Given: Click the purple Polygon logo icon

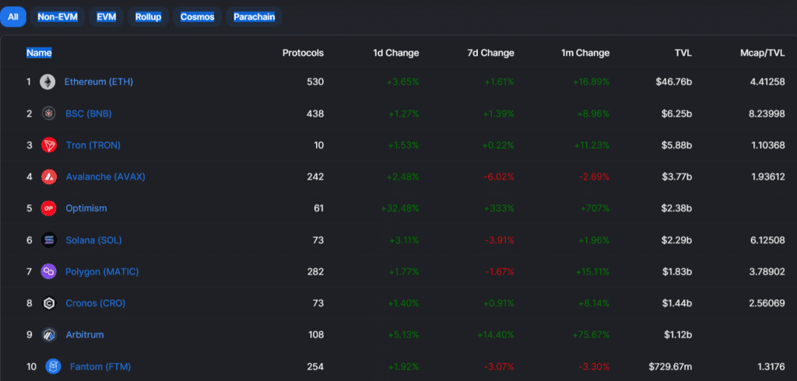Looking at the screenshot, I should tap(49, 272).
